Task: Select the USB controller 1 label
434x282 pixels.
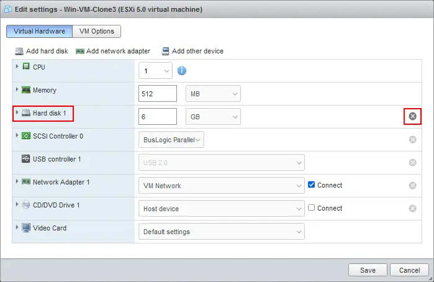Action: (57, 159)
